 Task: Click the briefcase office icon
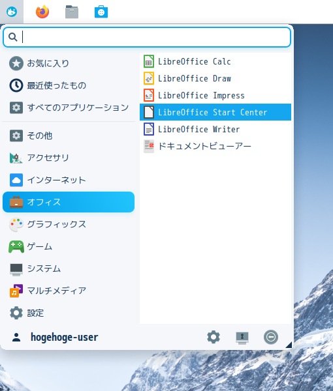click(16, 202)
